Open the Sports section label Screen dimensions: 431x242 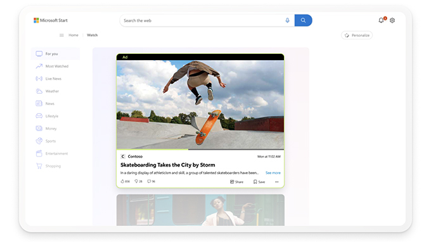point(51,141)
